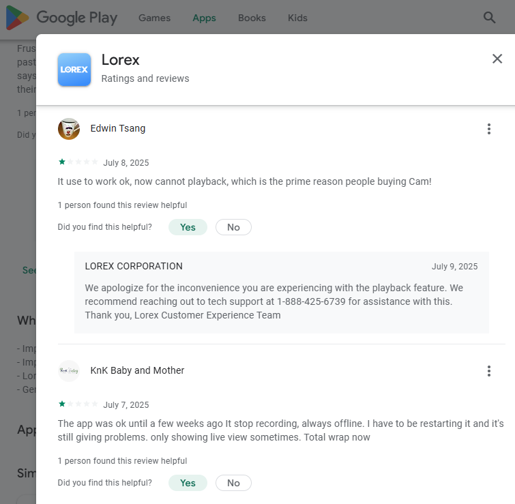This screenshot has width=515, height=504.
Task: Click the Google Play logo
Action: click(62, 18)
